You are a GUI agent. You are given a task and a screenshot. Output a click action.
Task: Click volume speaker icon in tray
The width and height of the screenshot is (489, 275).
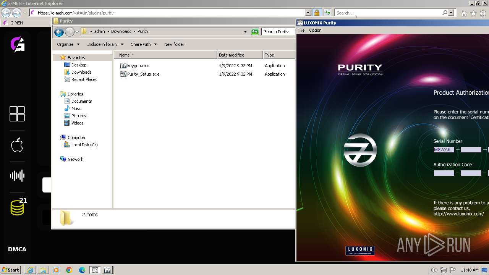click(434, 270)
